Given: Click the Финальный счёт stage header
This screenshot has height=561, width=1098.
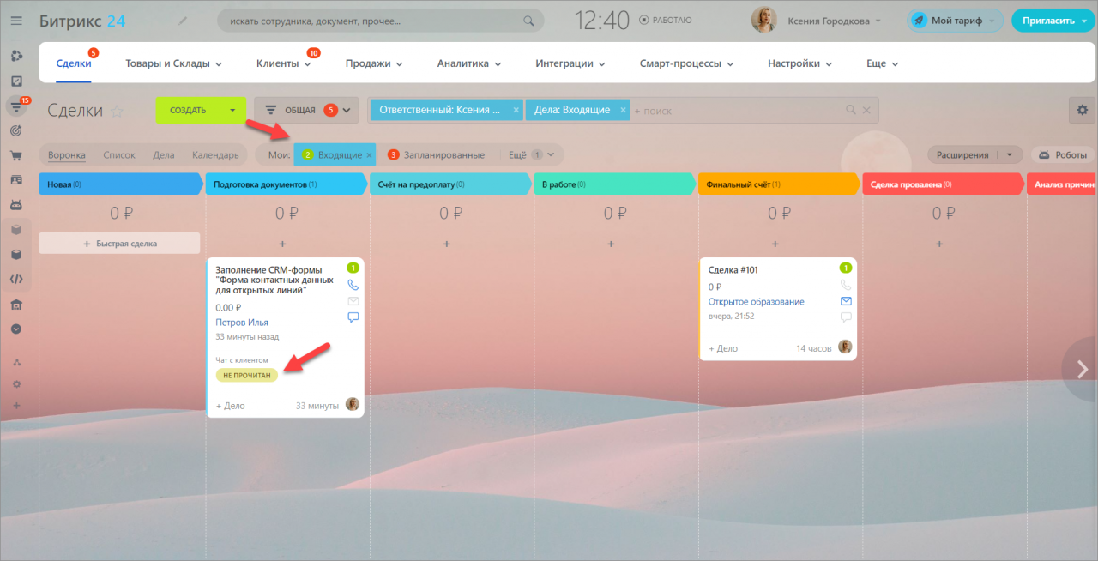Looking at the screenshot, I should (x=776, y=184).
